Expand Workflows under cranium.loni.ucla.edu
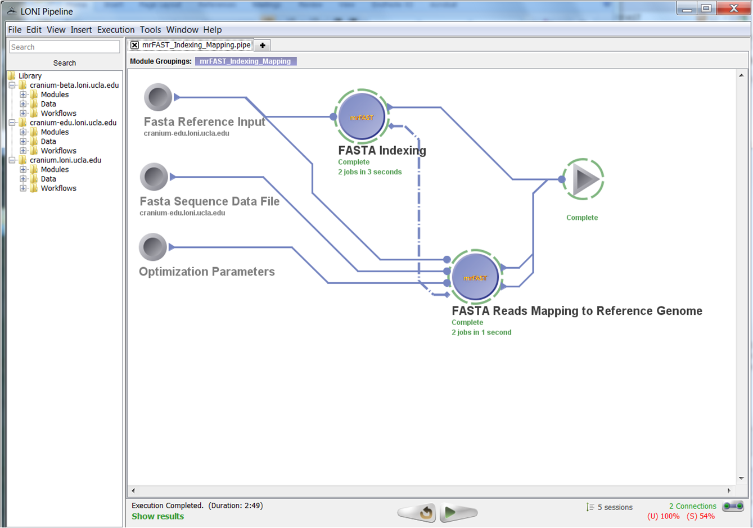Viewport: 753px width, 528px height. 23,188
